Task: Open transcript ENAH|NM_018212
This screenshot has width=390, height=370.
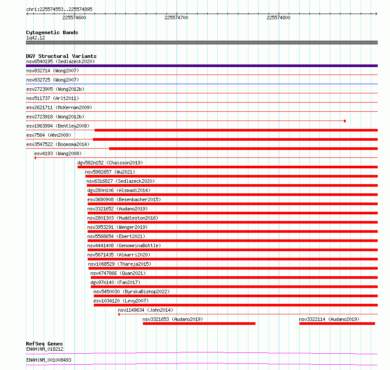Action: pyautogui.click(x=45, y=349)
